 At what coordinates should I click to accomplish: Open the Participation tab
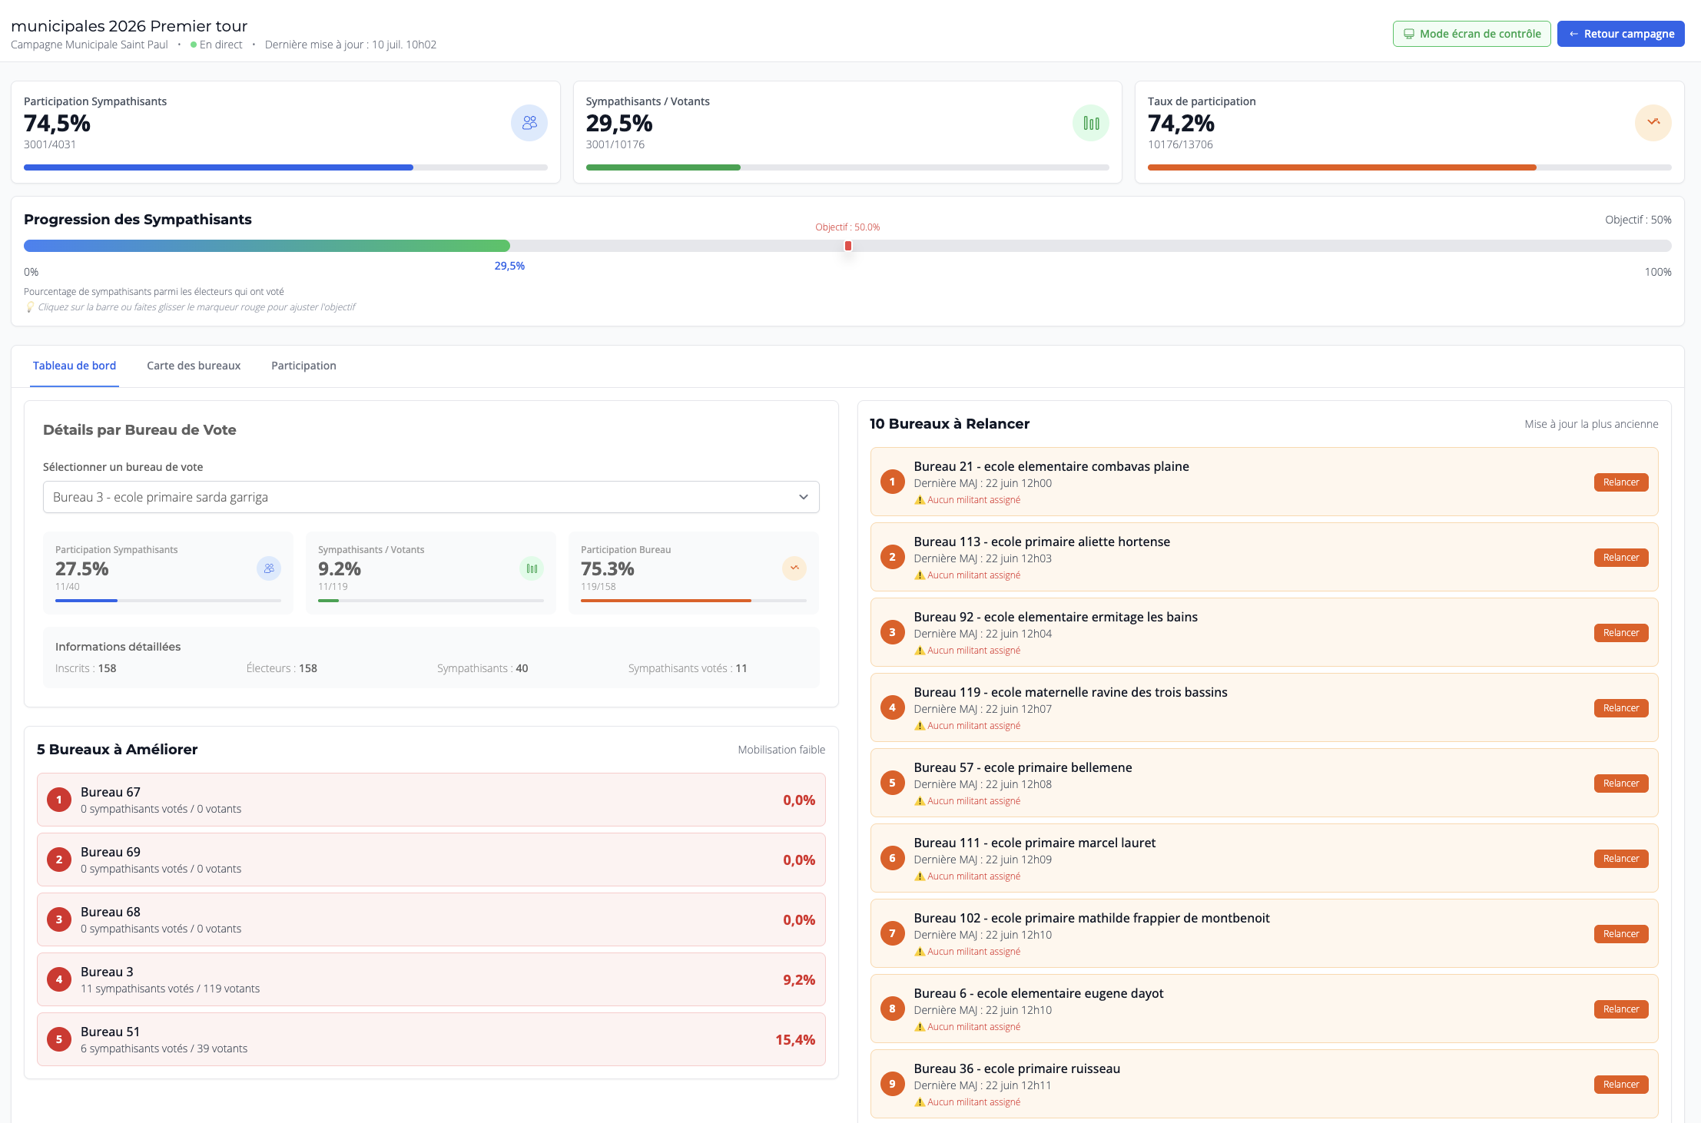click(303, 366)
